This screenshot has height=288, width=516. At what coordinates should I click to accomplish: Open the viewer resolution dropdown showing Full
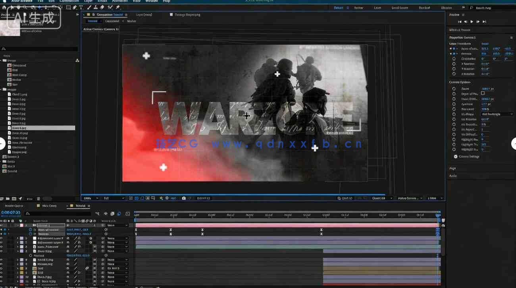(114, 198)
